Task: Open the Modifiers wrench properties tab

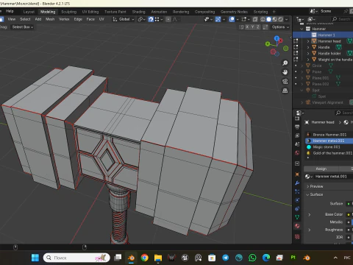Action: tap(297, 183)
